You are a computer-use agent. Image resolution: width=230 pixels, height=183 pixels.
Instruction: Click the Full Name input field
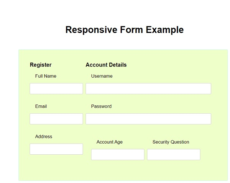click(x=56, y=88)
